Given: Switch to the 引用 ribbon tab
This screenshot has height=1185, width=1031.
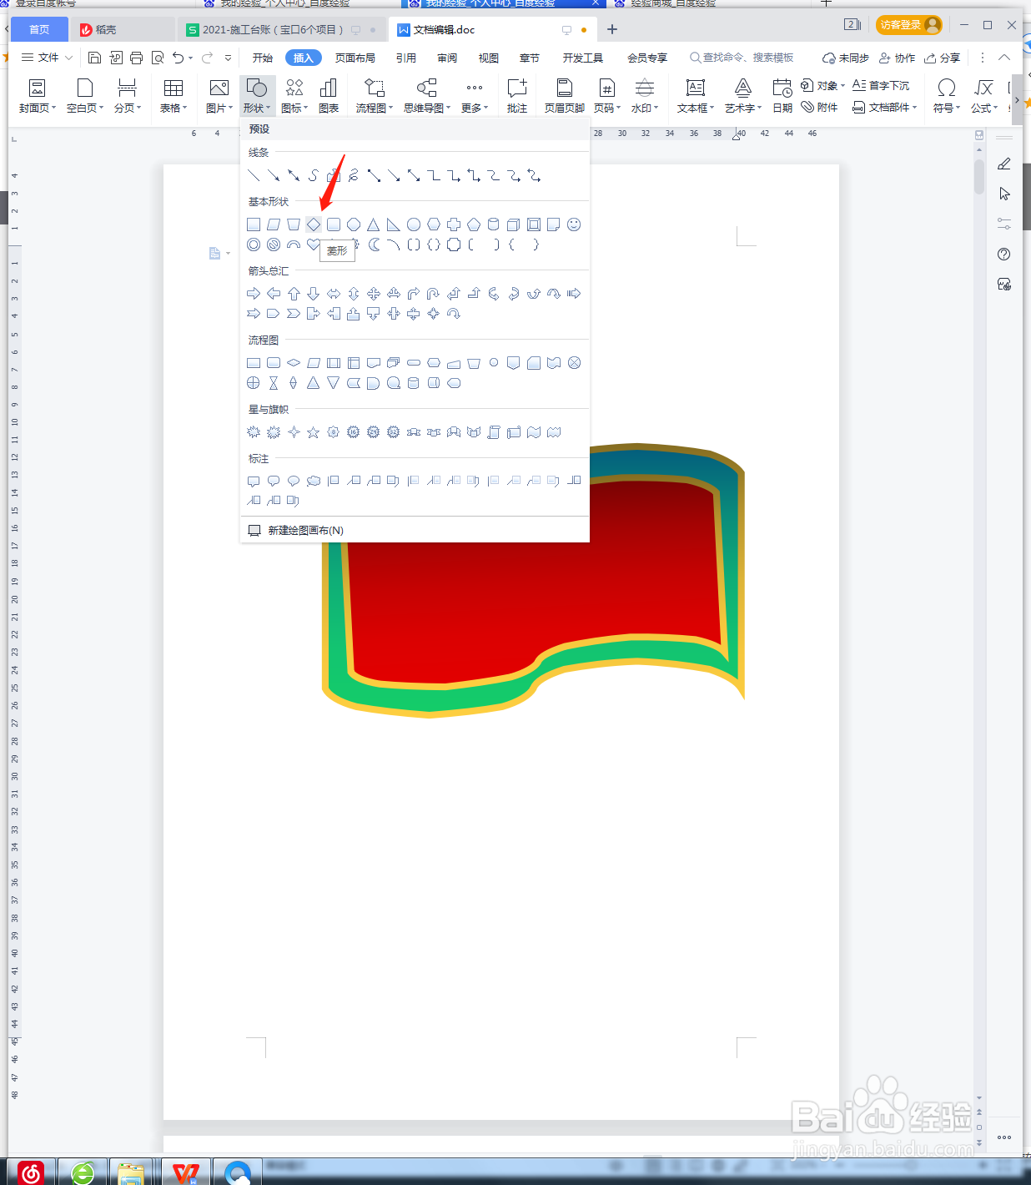Looking at the screenshot, I should (406, 58).
